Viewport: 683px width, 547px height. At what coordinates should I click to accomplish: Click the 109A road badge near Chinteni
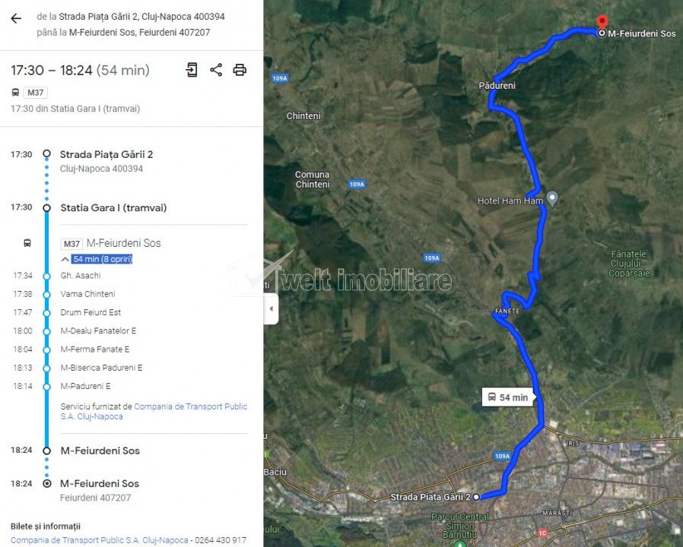[280, 78]
